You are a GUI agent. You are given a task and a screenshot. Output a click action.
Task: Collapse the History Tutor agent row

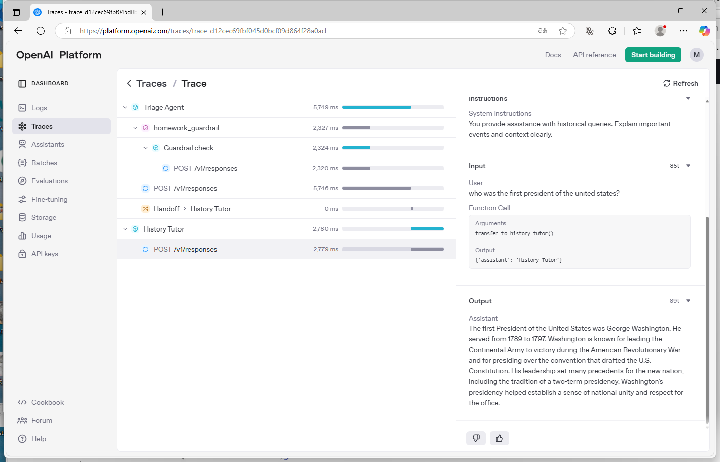click(x=125, y=229)
